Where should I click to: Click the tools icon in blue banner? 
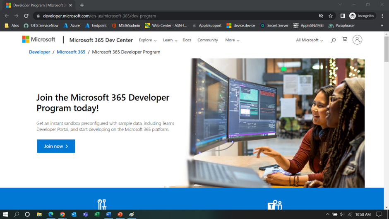point(102,205)
